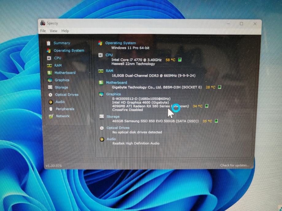Image resolution: width=282 pixels, height=211 pixels.
Task: Click the Network icon in sidebar
Action: coord(51,116)
